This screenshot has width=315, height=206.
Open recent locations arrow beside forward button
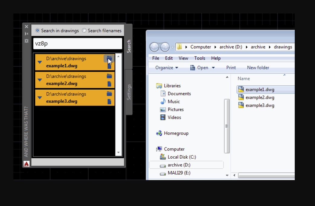(172, 47)
